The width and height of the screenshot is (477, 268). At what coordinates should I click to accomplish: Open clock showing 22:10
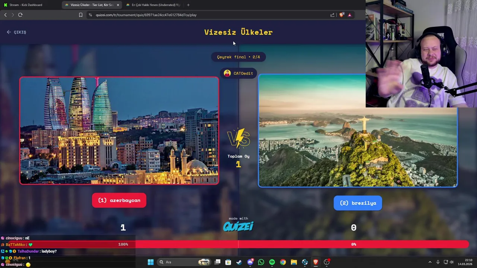pyautogui.click(x=465, y=262)
